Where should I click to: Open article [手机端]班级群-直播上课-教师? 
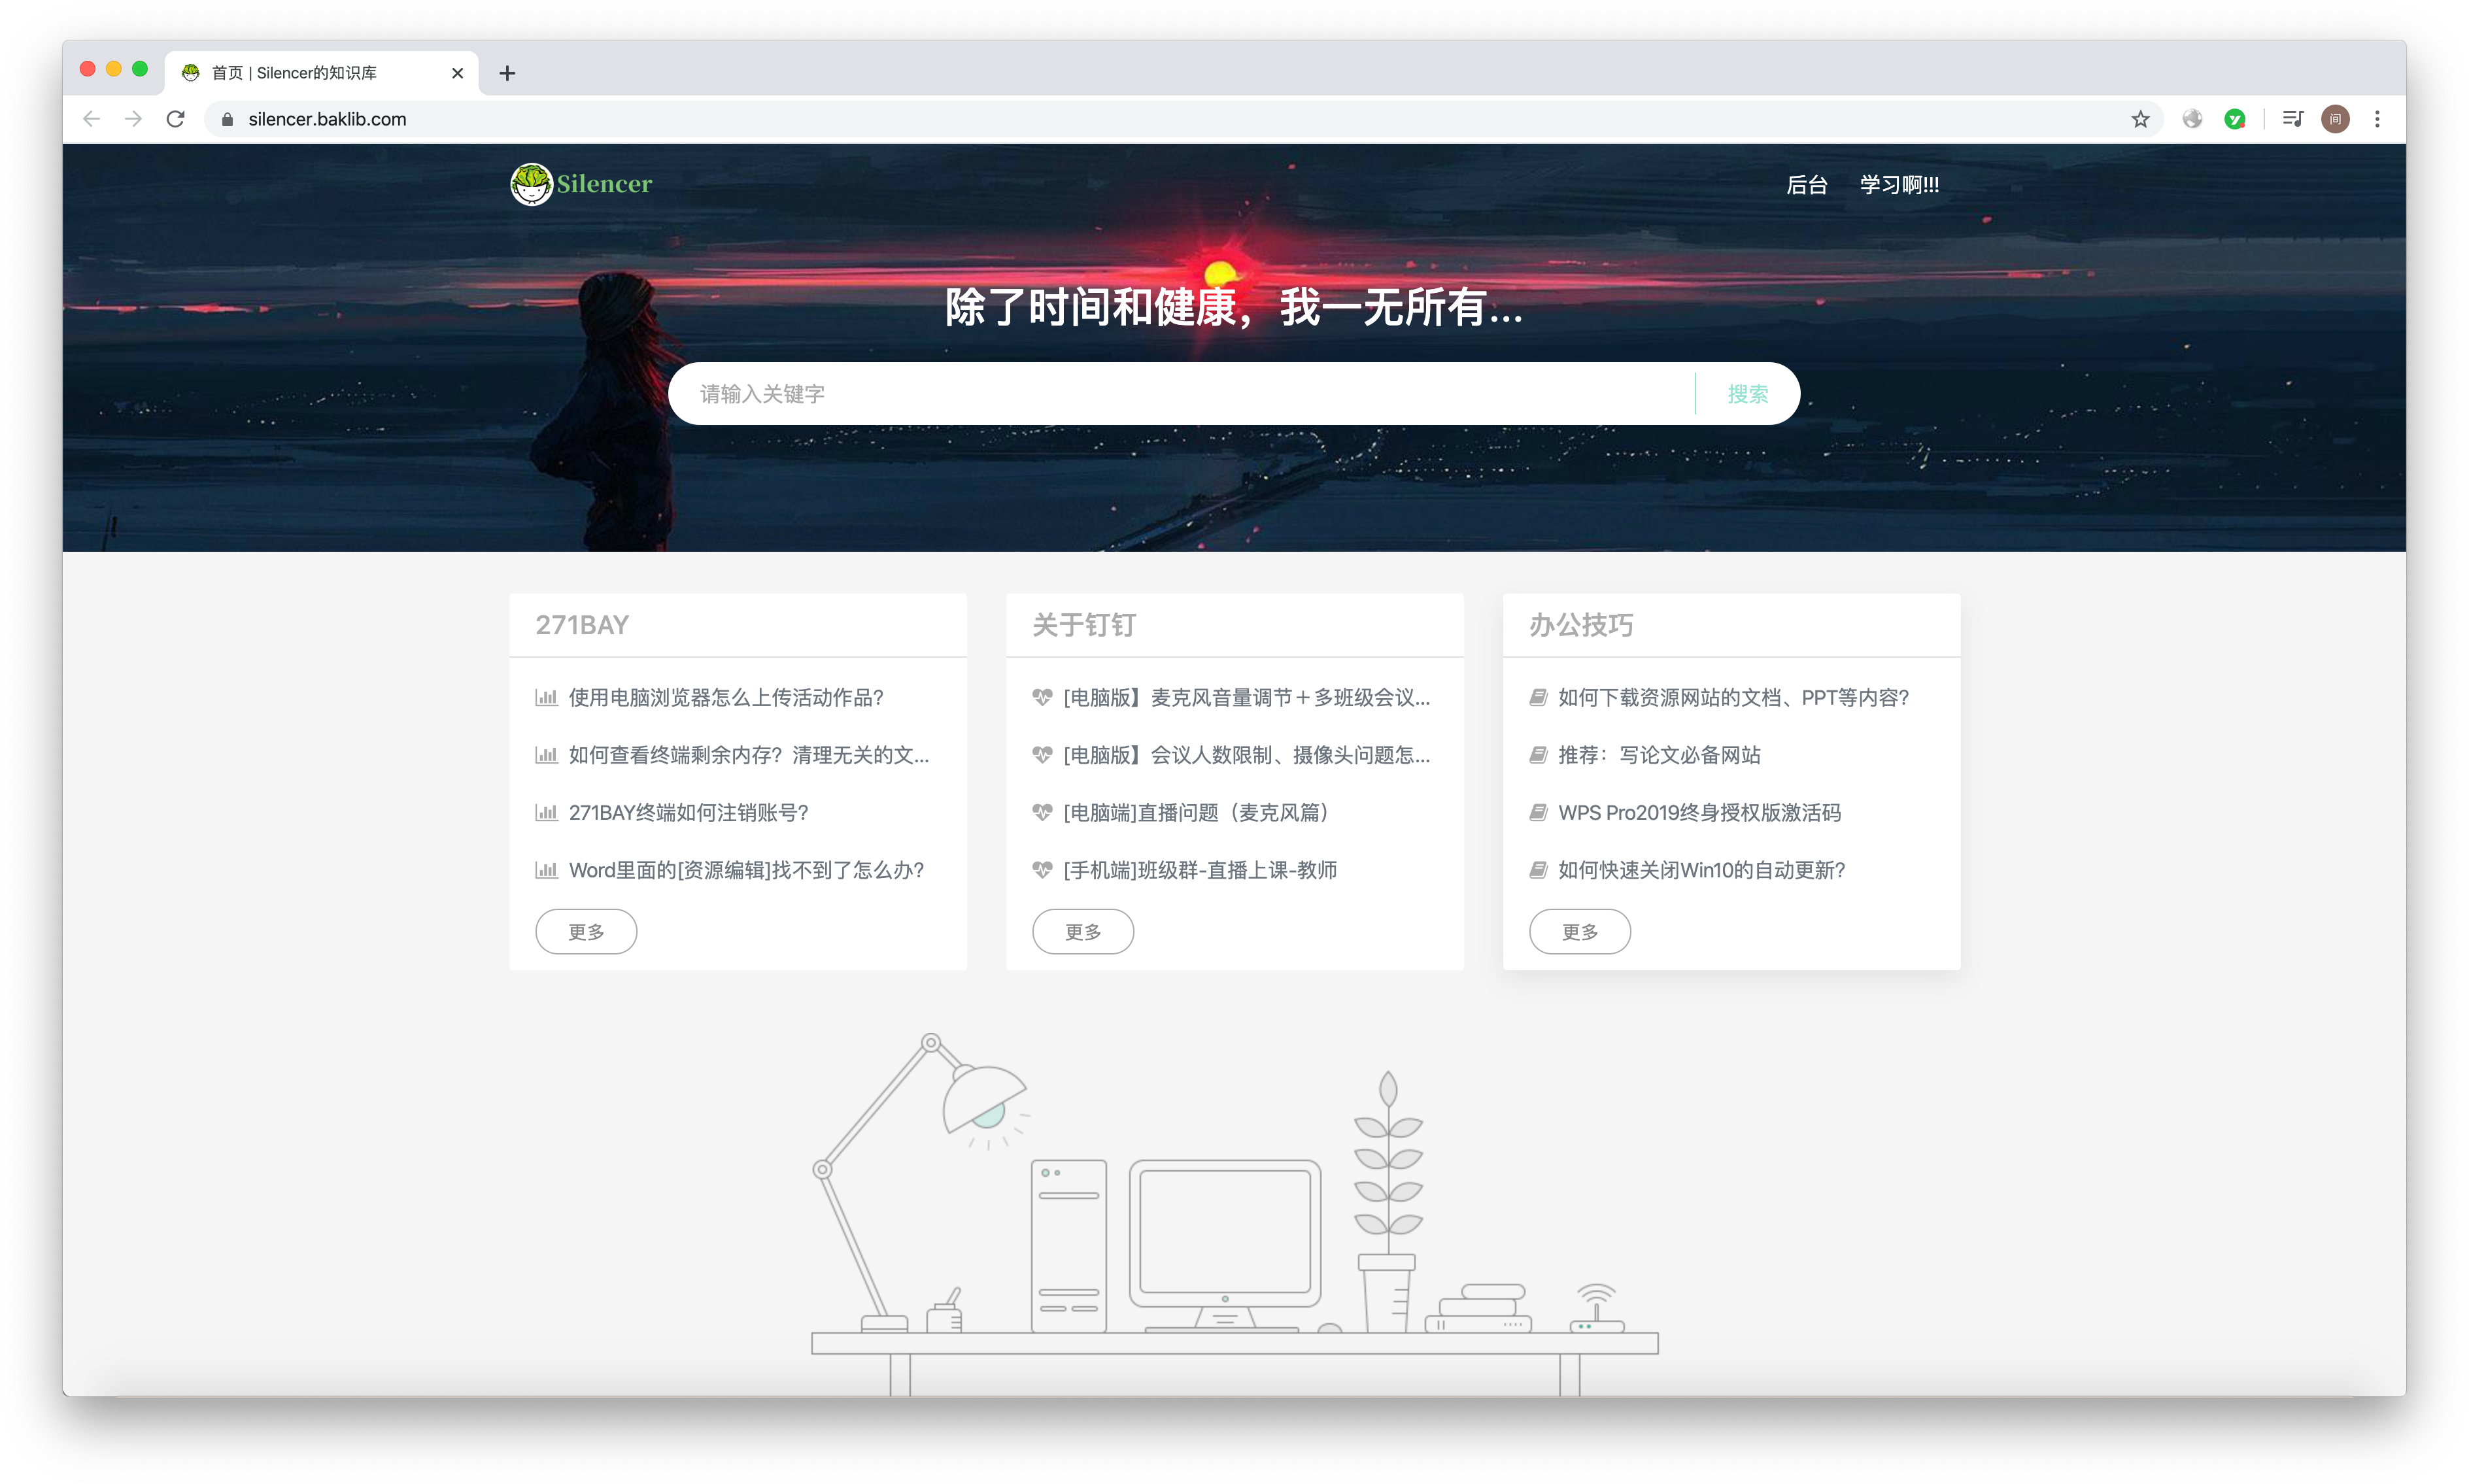(1200, 870)
